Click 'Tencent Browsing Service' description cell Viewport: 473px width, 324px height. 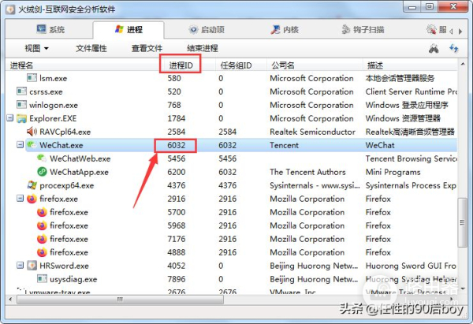click(411, 158)
